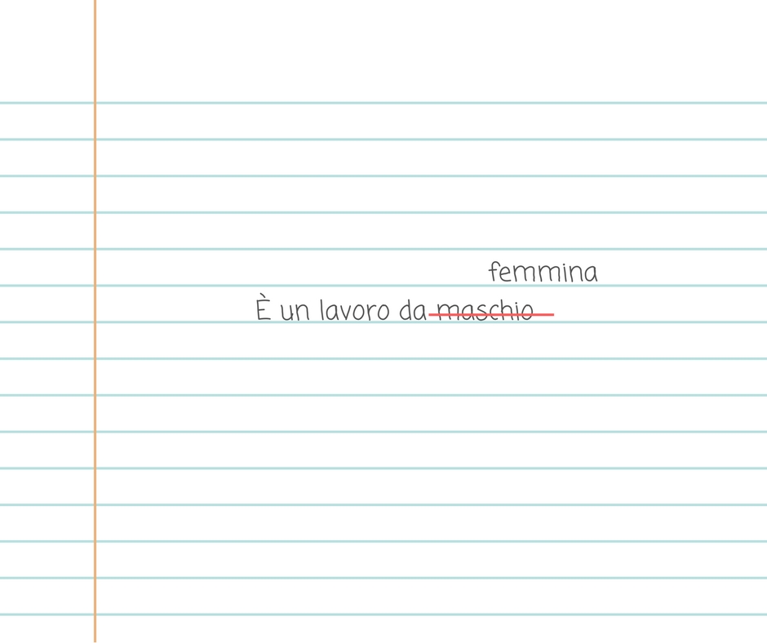Click the empty margin left of orange line

47,321
